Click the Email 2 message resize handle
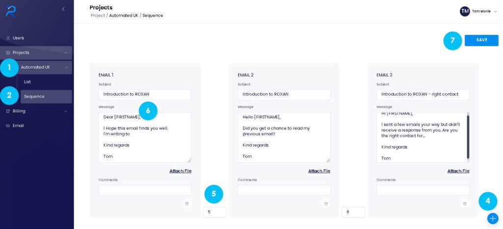This screenshot has height=229, width=503. 328,160
